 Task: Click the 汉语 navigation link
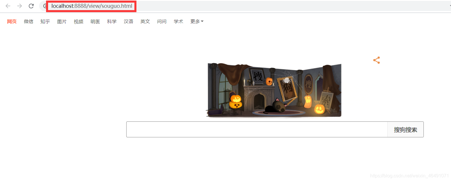[x=128, y=21]
